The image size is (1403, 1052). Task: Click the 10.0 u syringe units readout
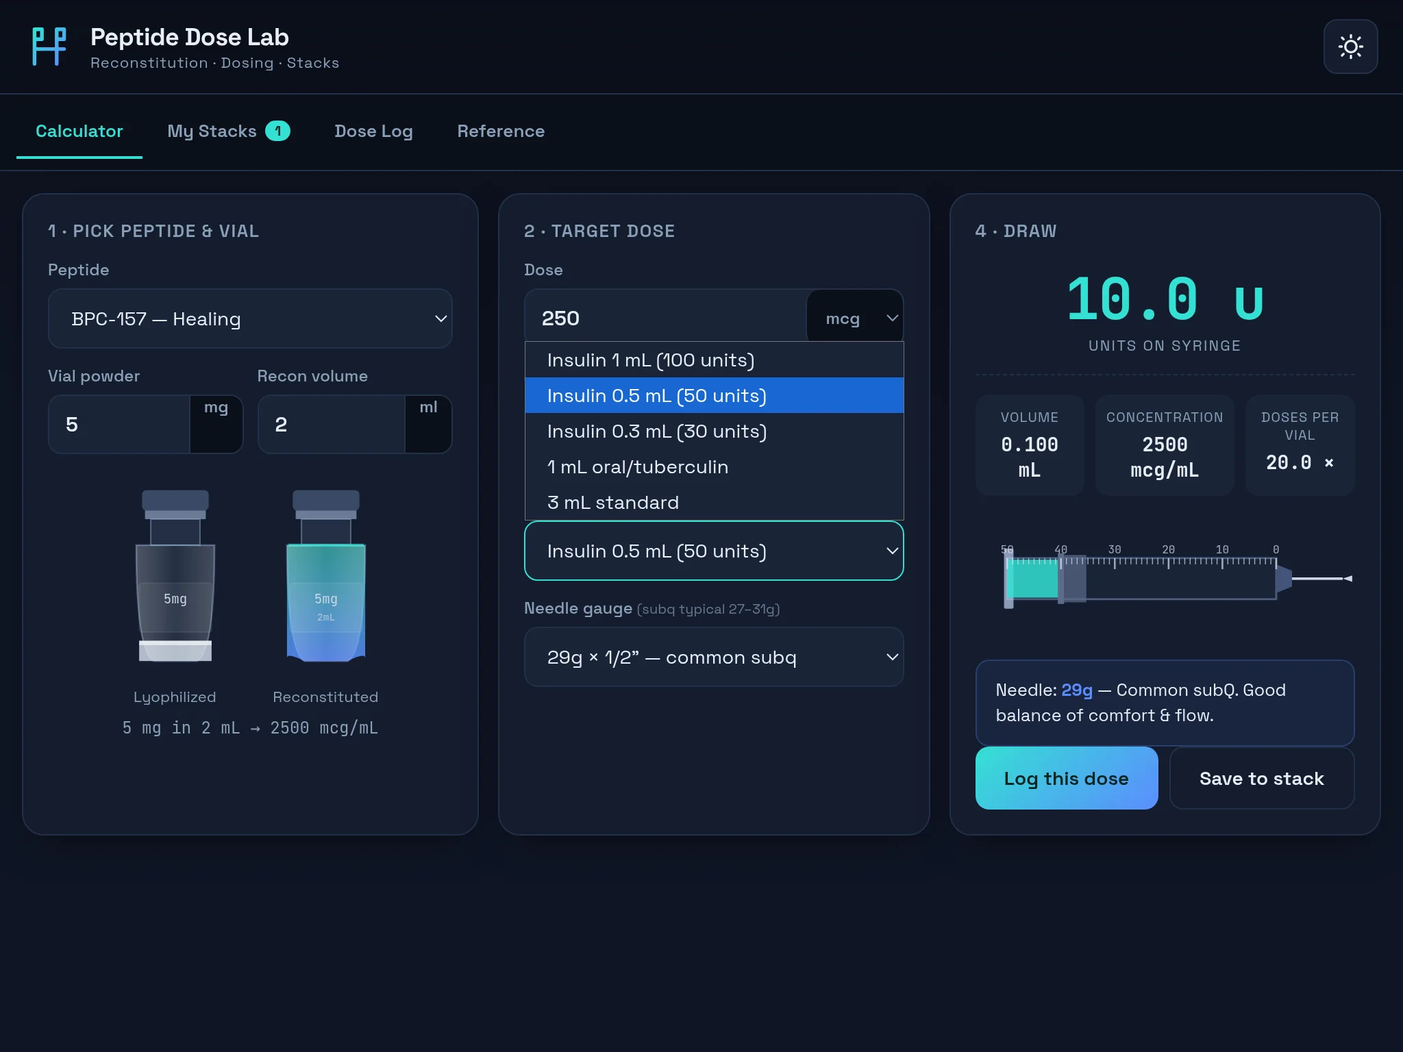(1165, 300)
